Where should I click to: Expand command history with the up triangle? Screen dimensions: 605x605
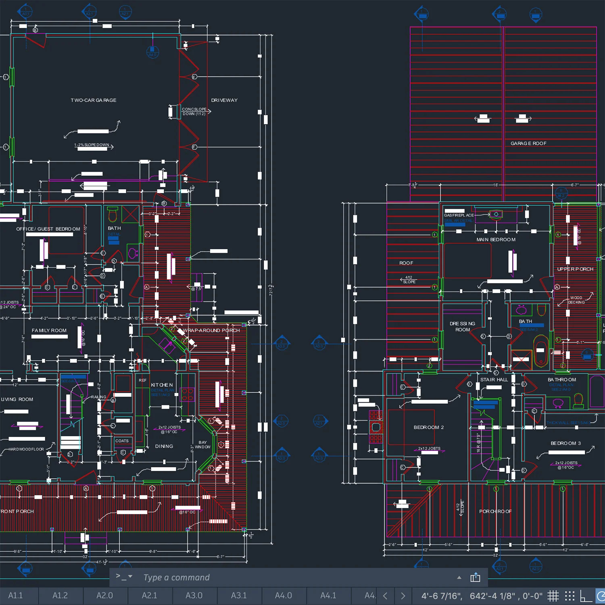pos(459,578)
